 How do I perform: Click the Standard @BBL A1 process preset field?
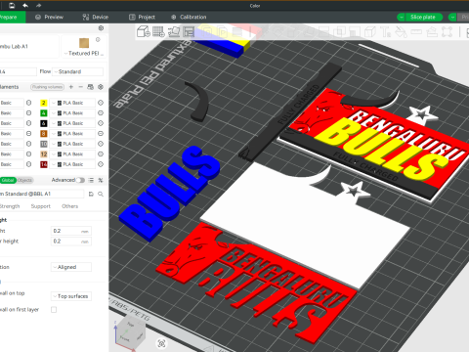tap(42, 194)
